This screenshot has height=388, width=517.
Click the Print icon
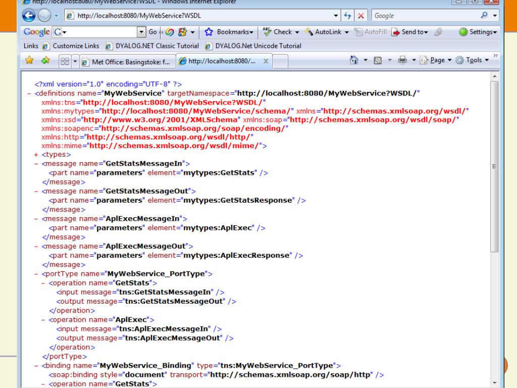[x=402, y=60]
